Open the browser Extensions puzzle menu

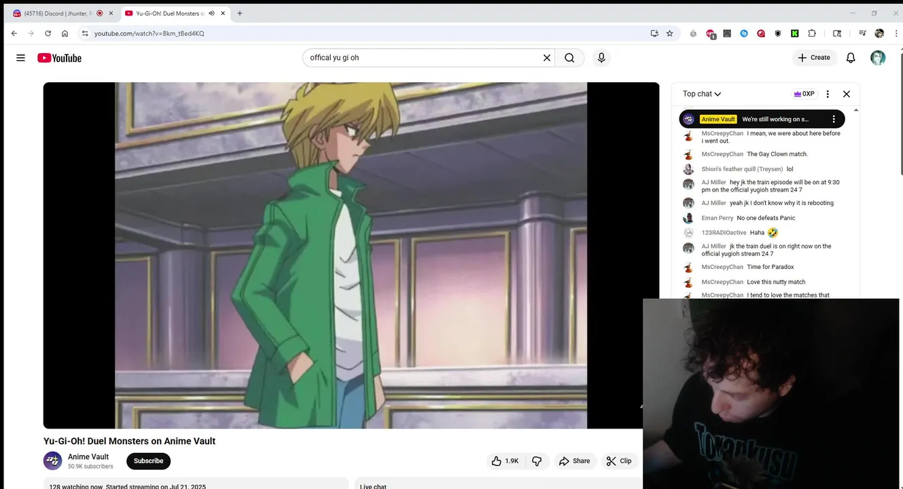pyautogui.click(x=812, y=33)
